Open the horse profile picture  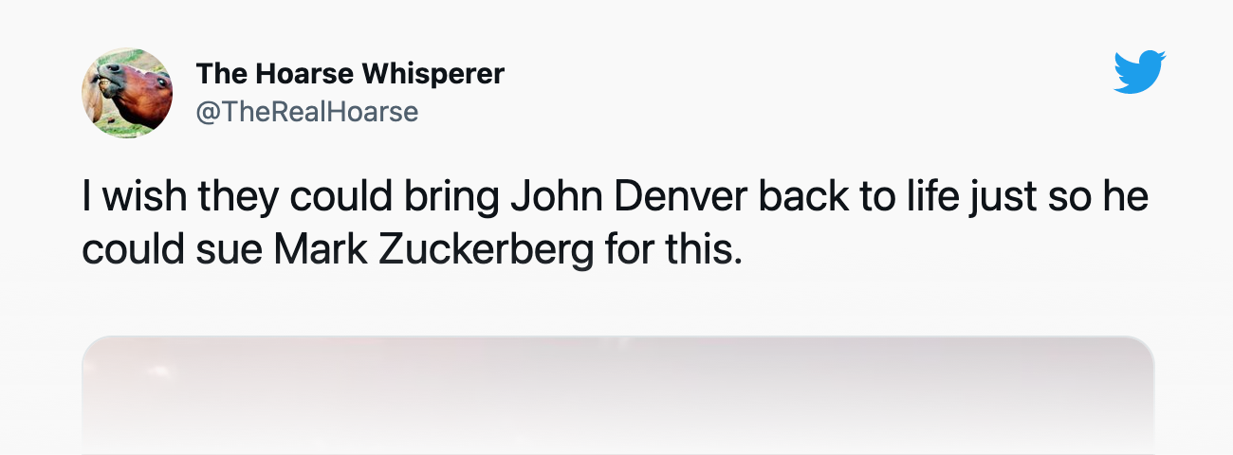pos(127,93)
